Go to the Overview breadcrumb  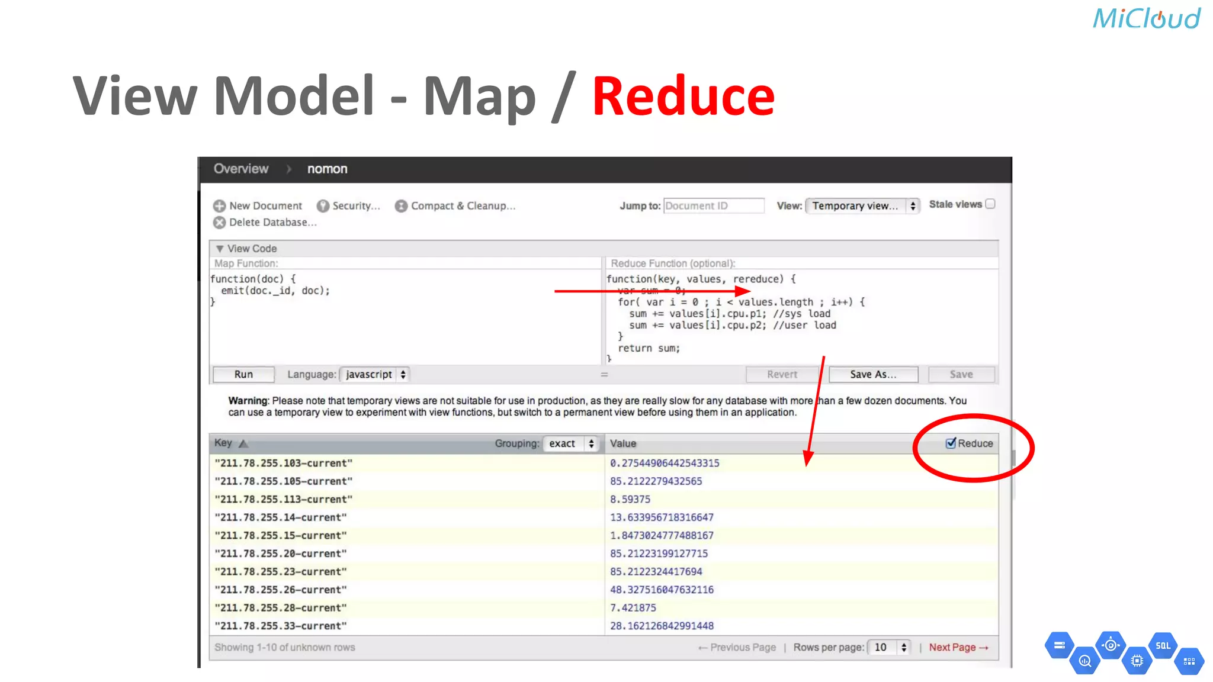click(240, 169)
